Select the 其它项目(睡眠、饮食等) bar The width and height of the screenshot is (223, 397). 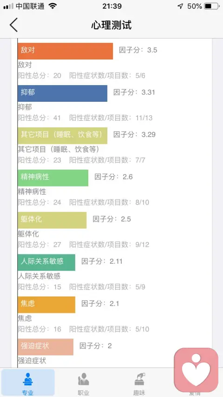63,136
